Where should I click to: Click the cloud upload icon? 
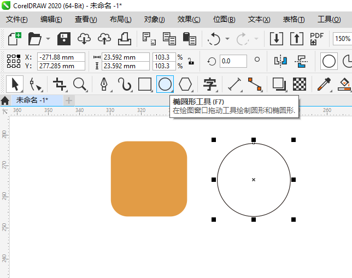click(104, 39)
